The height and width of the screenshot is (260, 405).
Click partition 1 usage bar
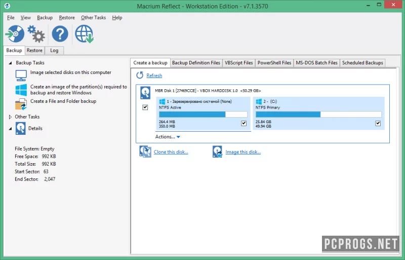pos(203,115)
